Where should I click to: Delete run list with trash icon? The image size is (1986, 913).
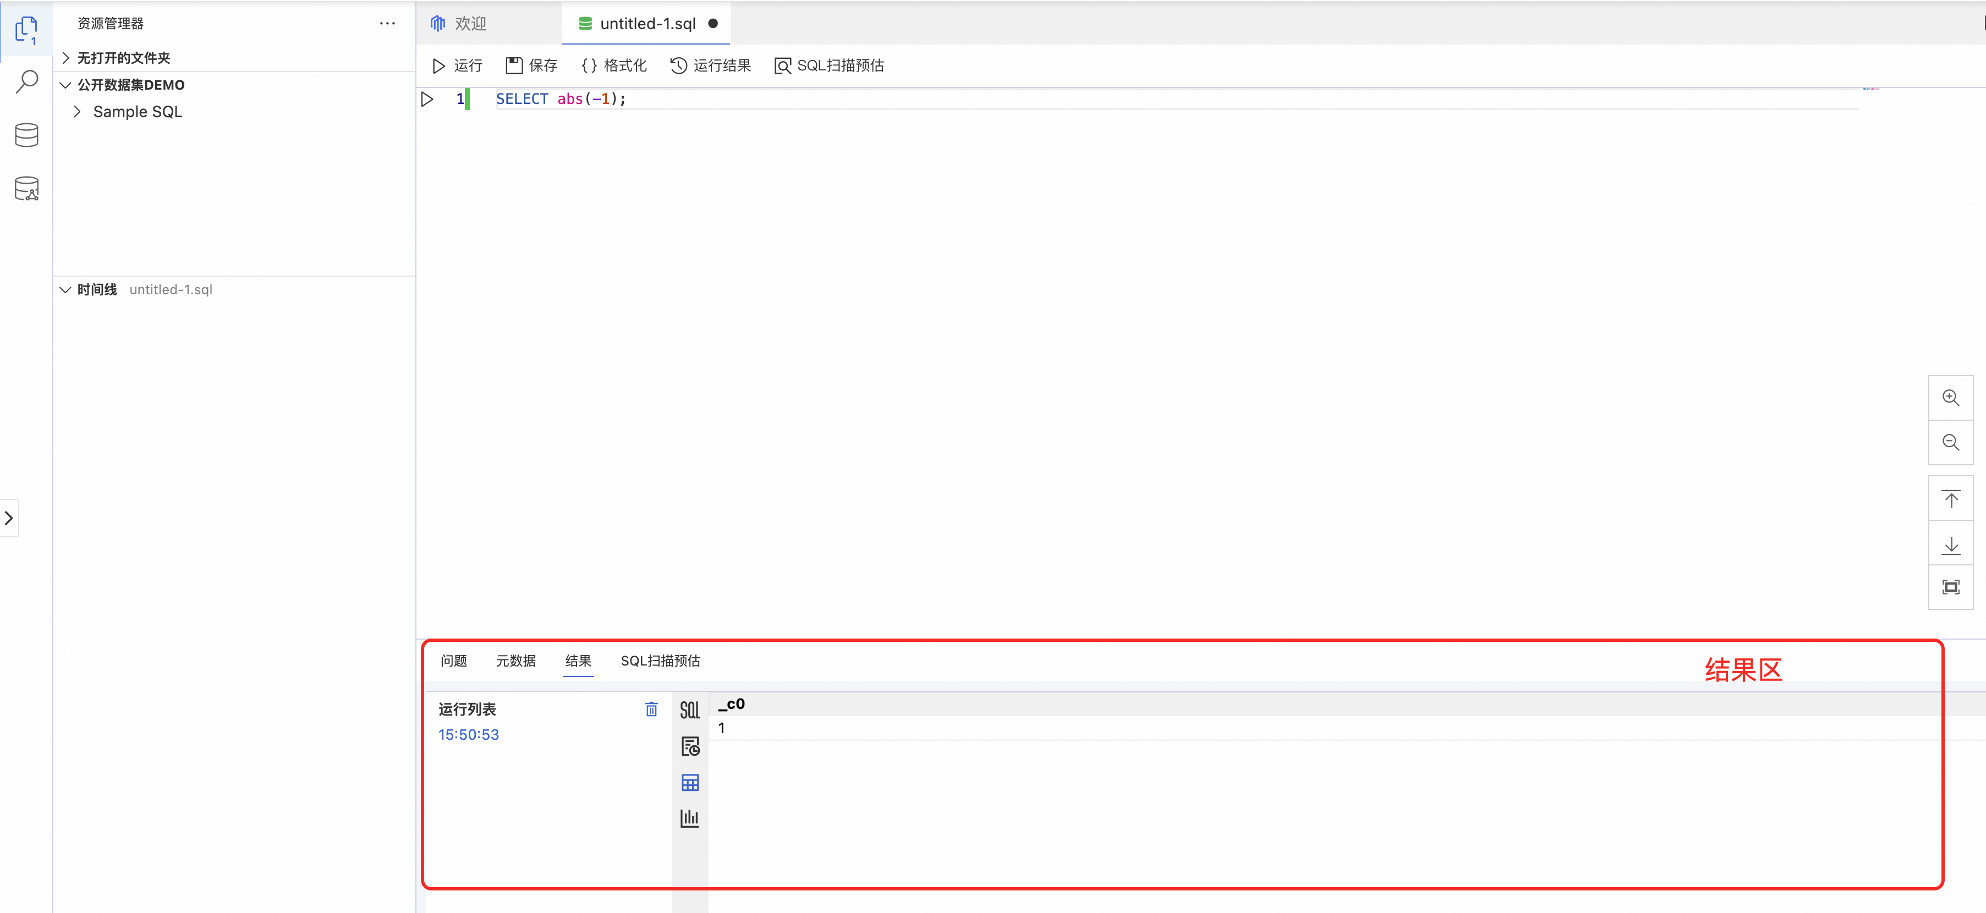tap(651, 709)
